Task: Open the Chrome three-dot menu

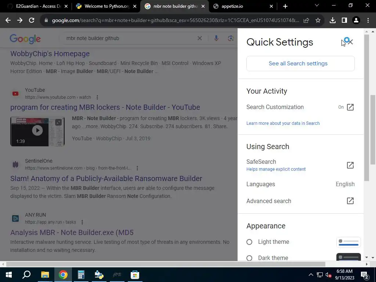Action: pyautogui.click(x=368, y=21)
